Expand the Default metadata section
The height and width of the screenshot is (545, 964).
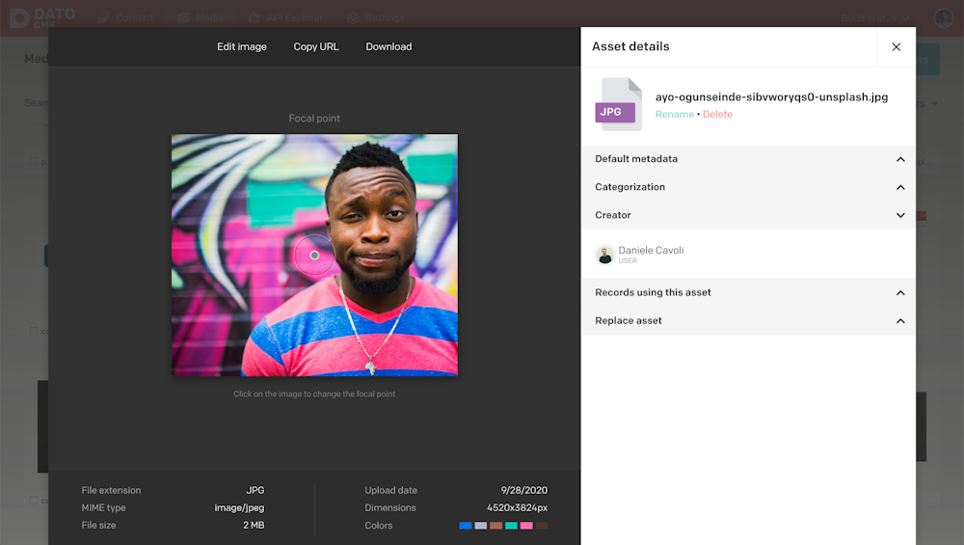click(748, 159)
